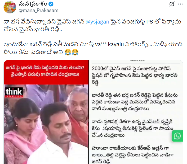Open the Mana Prakasam profile avatar

(10, 7)
